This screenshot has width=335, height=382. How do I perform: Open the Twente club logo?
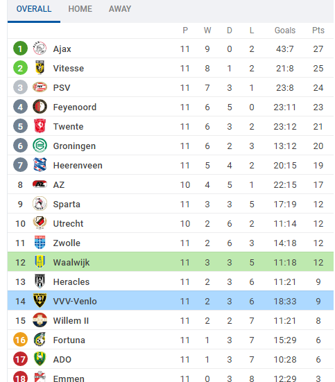(40, 126)
